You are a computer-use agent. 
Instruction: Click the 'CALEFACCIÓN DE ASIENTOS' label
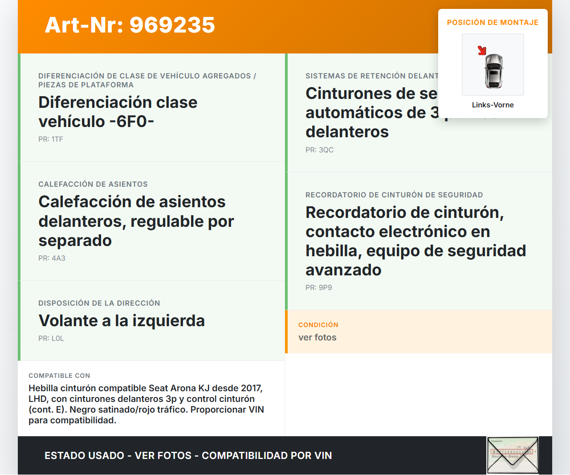coord(93,184)
